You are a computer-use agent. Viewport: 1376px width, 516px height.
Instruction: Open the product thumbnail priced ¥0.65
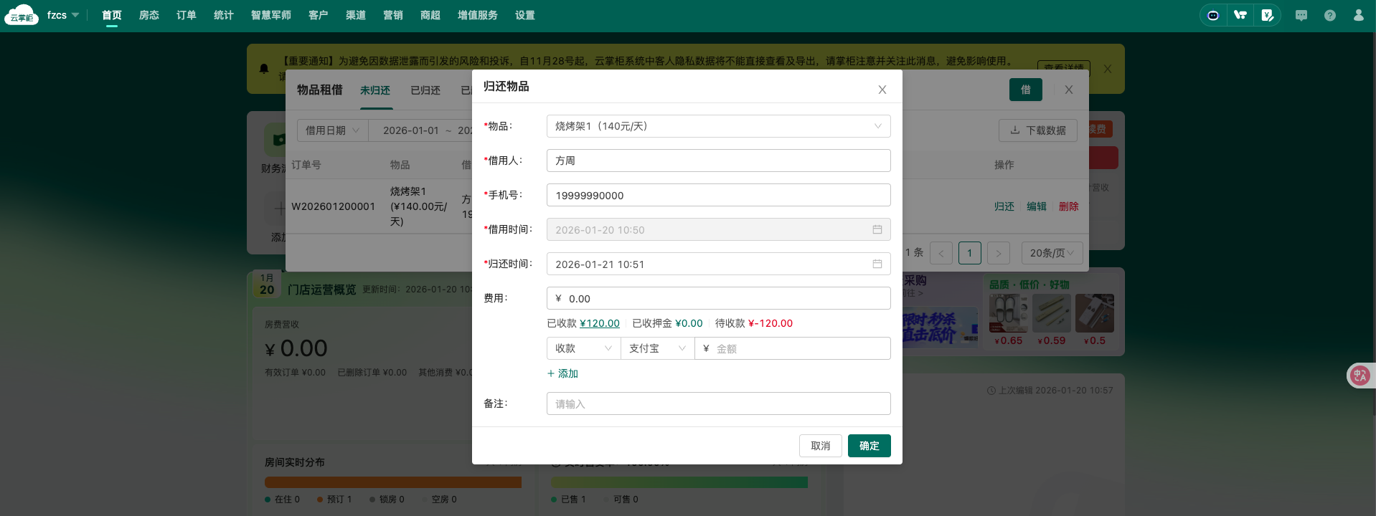point(1008,314)
